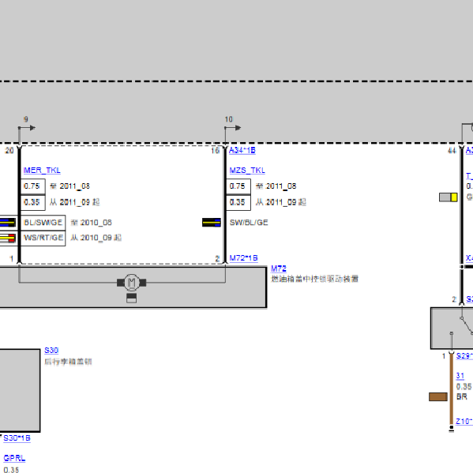Viewport: 473px width, 473px height.
Task: Follow the M72*1B connector link
Action: tap(244, 258)
